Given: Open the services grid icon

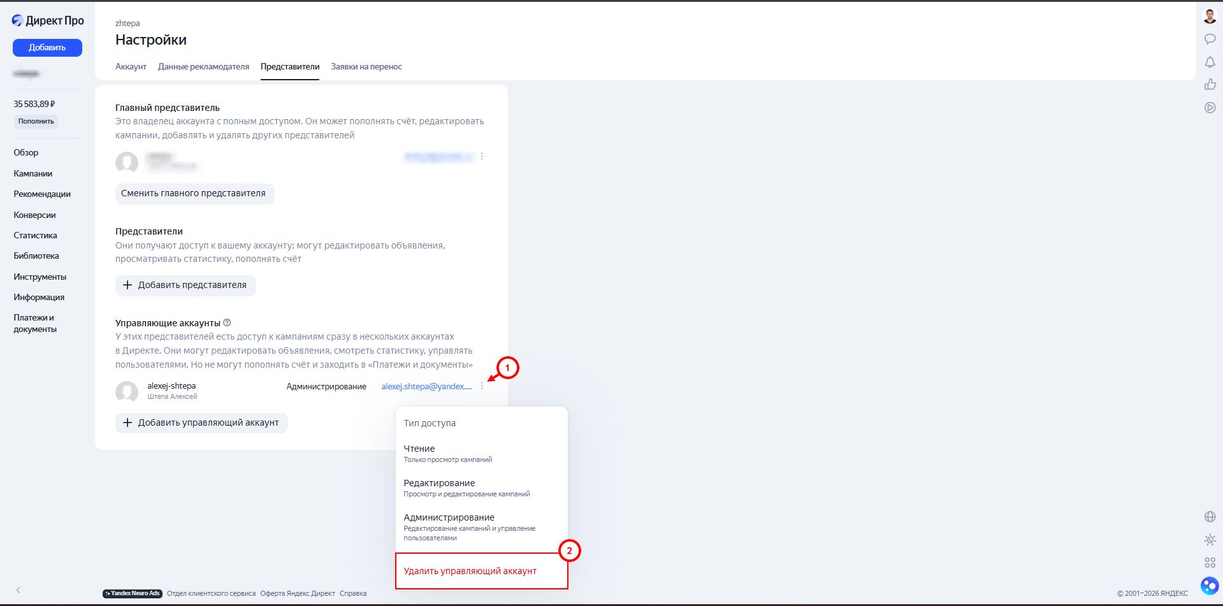Looking at the screenshot, I should [1210, 563].
